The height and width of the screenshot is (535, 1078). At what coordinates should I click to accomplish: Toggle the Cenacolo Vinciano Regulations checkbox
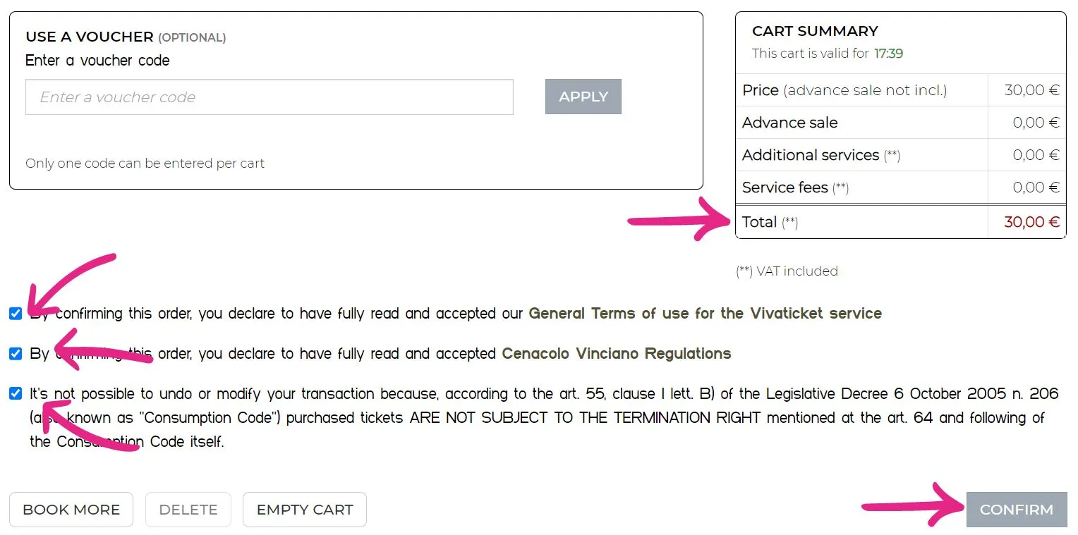tap(16, 354)
